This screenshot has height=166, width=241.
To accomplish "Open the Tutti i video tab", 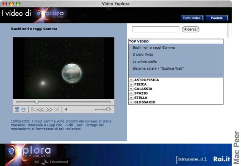I will click(x=192, y=18).
